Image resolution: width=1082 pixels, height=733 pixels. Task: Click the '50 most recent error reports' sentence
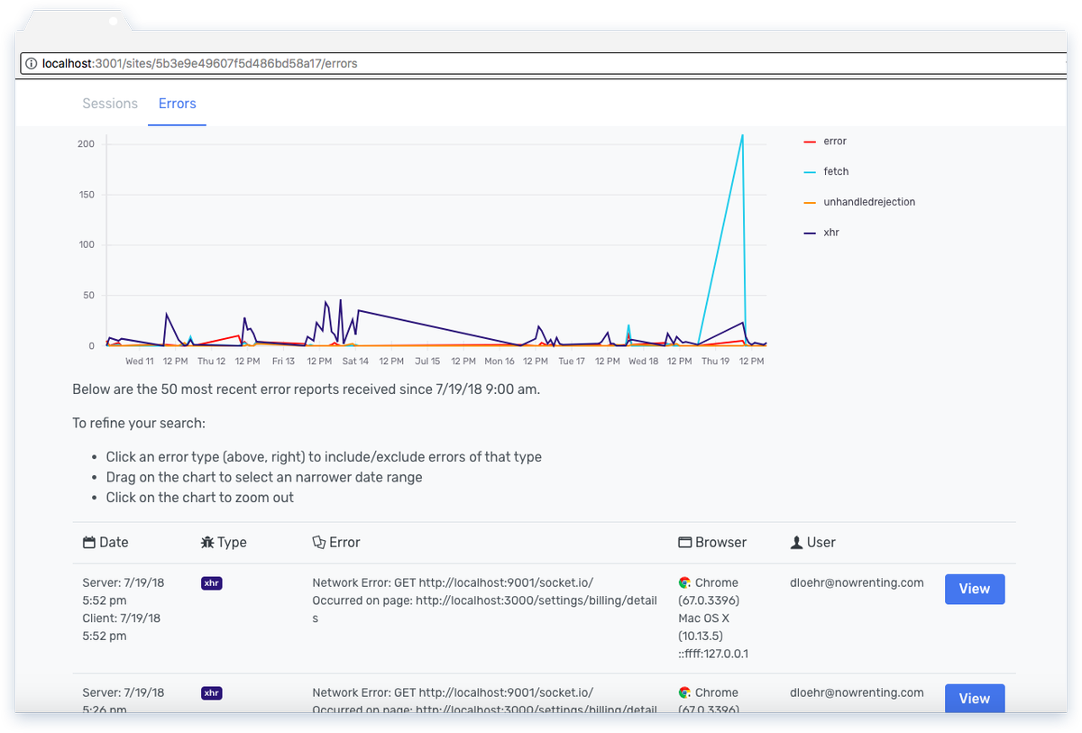(307, 390)
